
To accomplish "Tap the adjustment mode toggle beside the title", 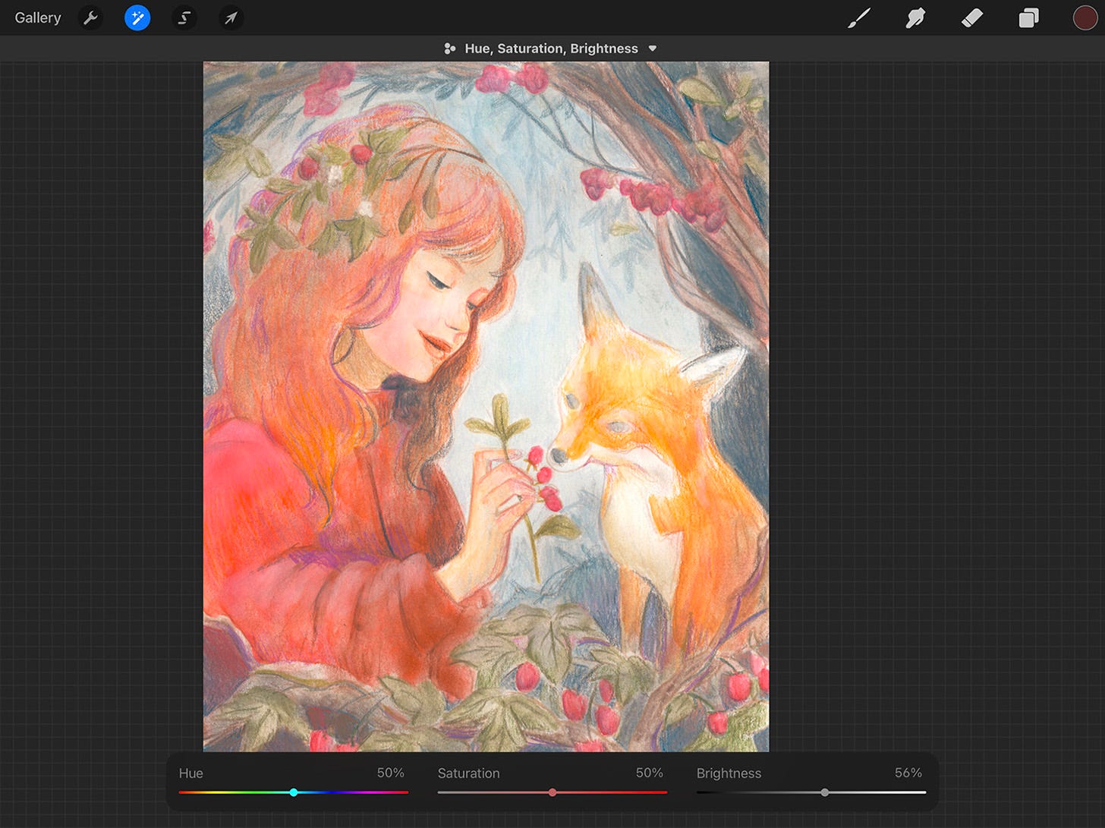I will (x=449, y=48).
